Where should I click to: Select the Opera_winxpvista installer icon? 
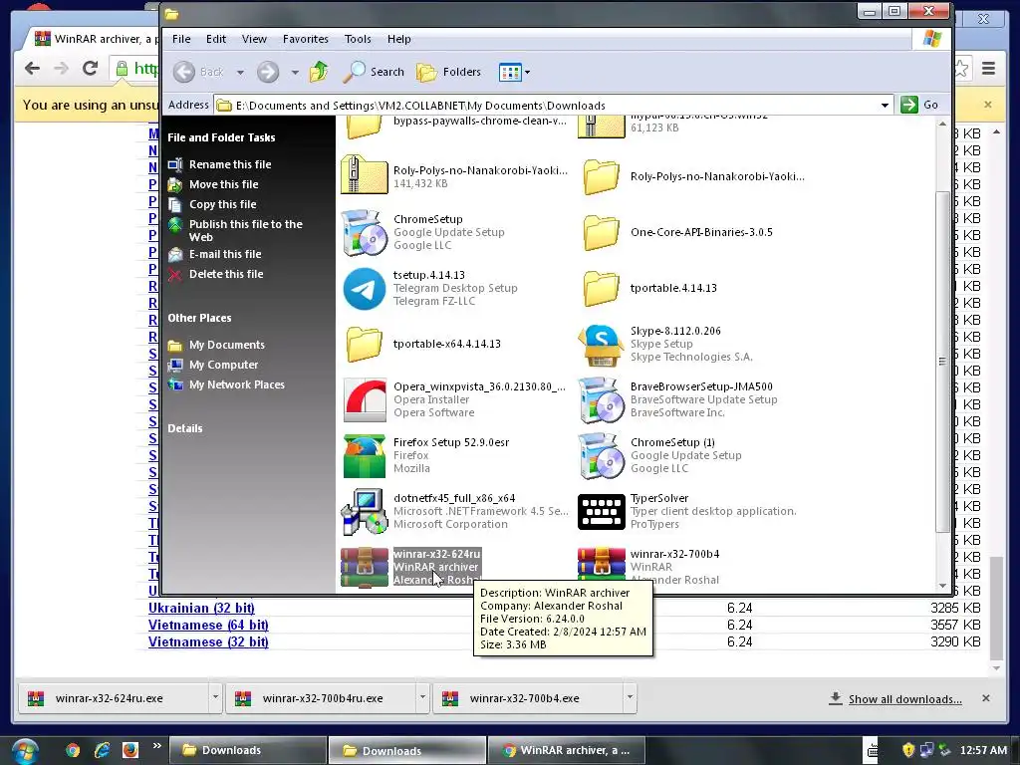(365, 400)
